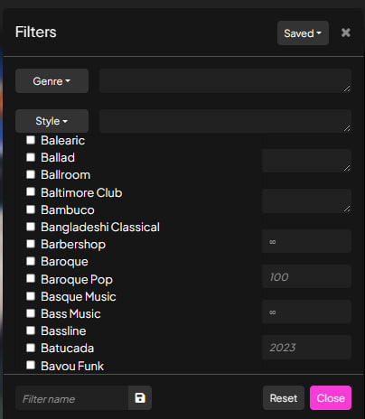The height and width of the screenshot is (419, 365).
Task: Click the save filter floppy disk icon
Action: coord(140,398)
